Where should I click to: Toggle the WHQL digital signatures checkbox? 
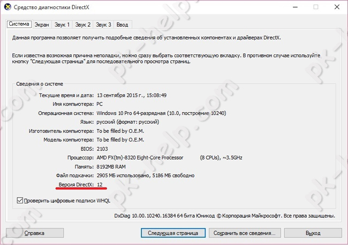(20, 201)
